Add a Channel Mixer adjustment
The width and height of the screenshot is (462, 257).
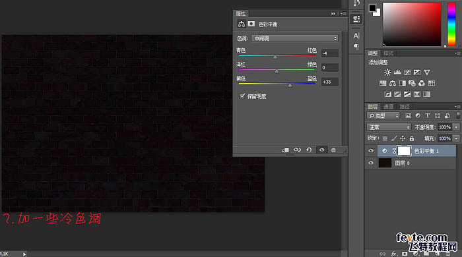(422, 83)
